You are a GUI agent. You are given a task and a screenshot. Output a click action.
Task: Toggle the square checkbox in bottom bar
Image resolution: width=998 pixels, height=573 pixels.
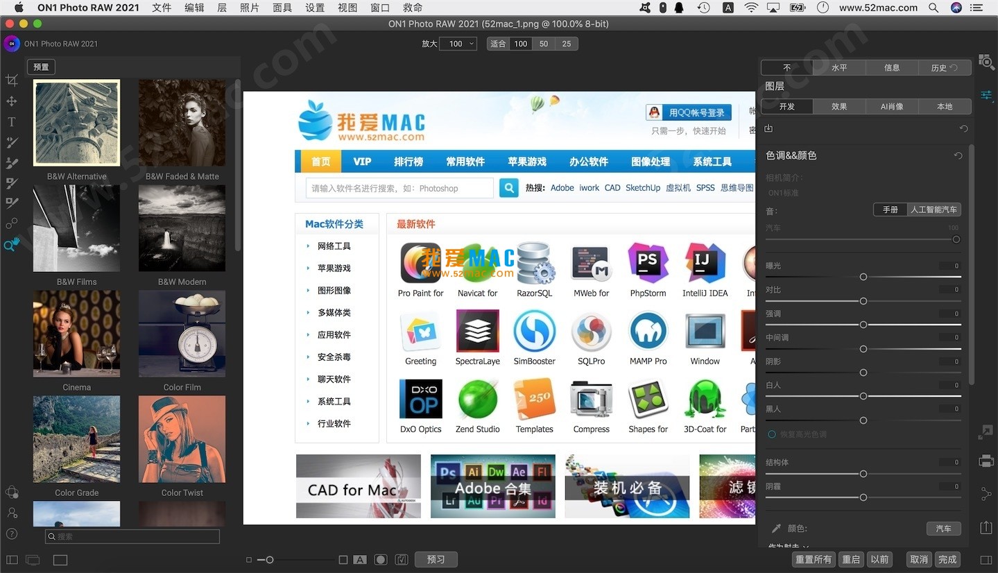click(x=343, y=560)
